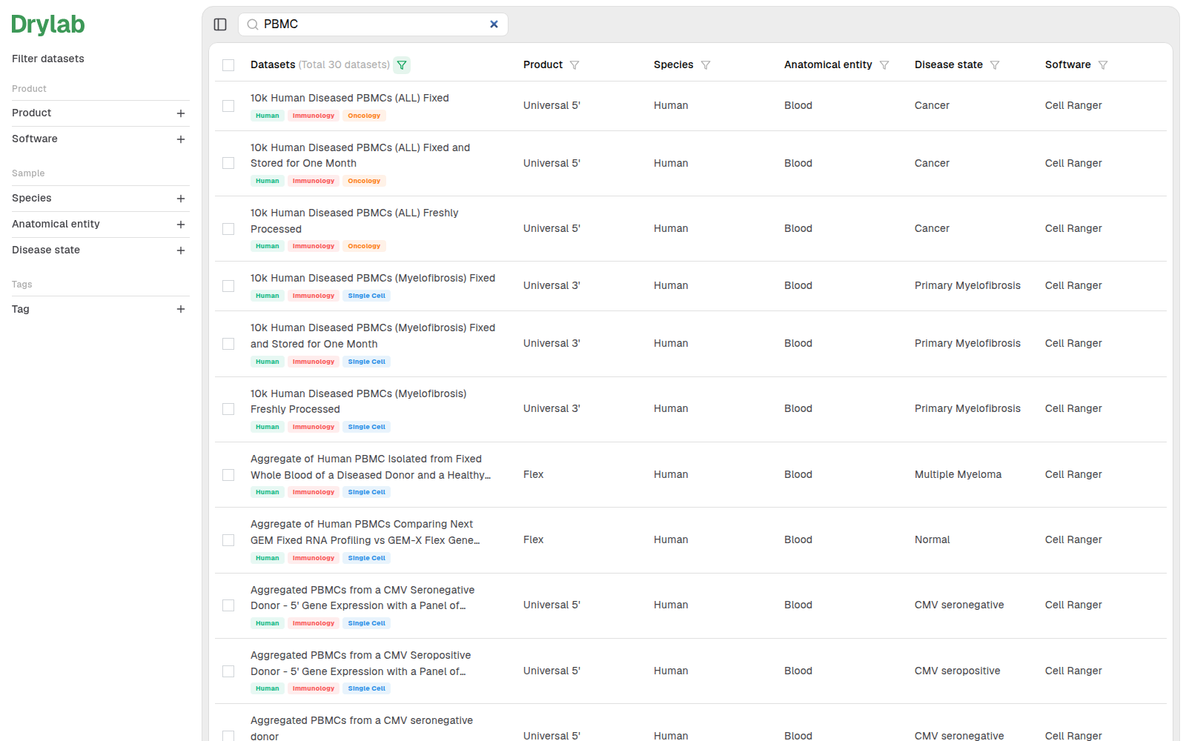This screenshot has height=741, width=1186.
Task: Check the CMV Seropositive Donor row
Action: click(228, 671)
